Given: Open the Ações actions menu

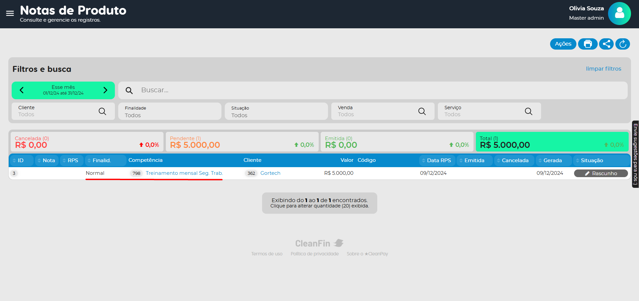Looking at the screenshot, I should tap(563, 44).
